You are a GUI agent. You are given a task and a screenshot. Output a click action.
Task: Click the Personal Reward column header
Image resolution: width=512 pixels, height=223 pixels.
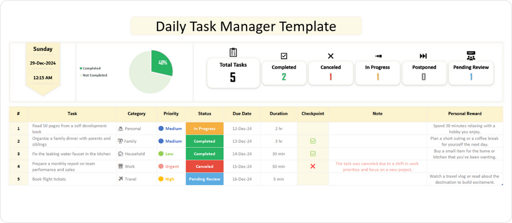tap(465, 114)
